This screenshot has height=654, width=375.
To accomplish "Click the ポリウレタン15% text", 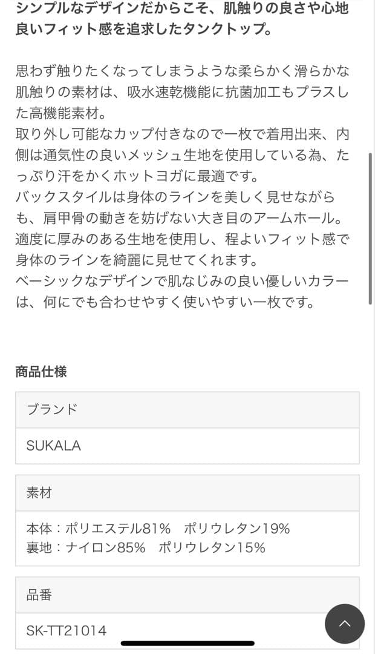I will click(x=212, y=547).
